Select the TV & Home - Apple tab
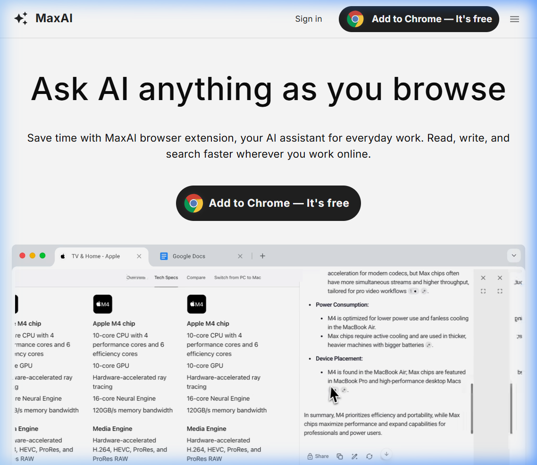 (x=101, y=256)
